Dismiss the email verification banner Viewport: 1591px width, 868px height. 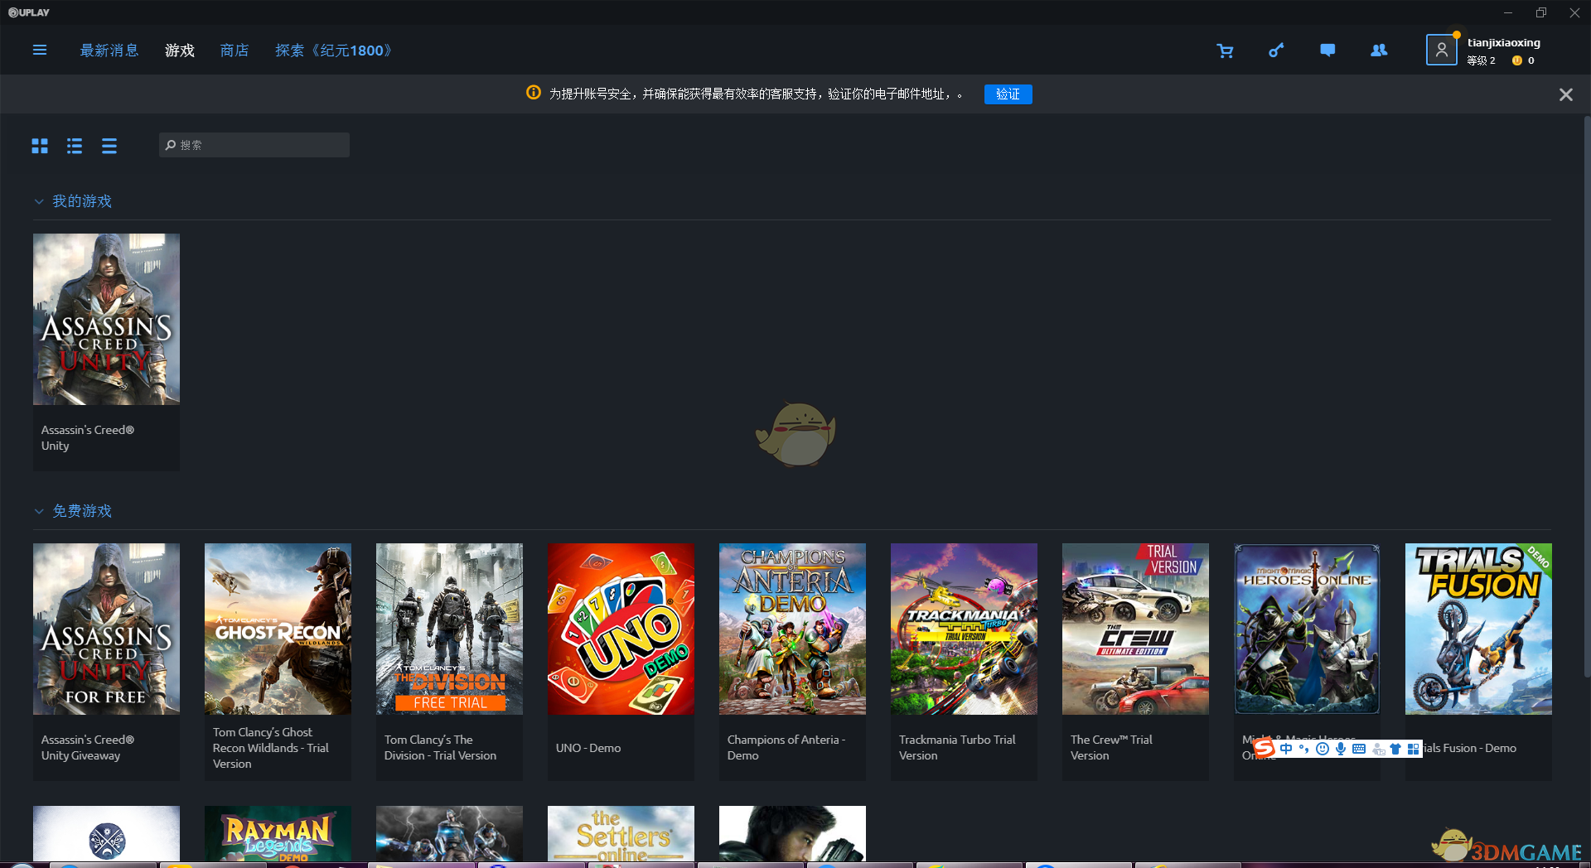point(1565,94)
